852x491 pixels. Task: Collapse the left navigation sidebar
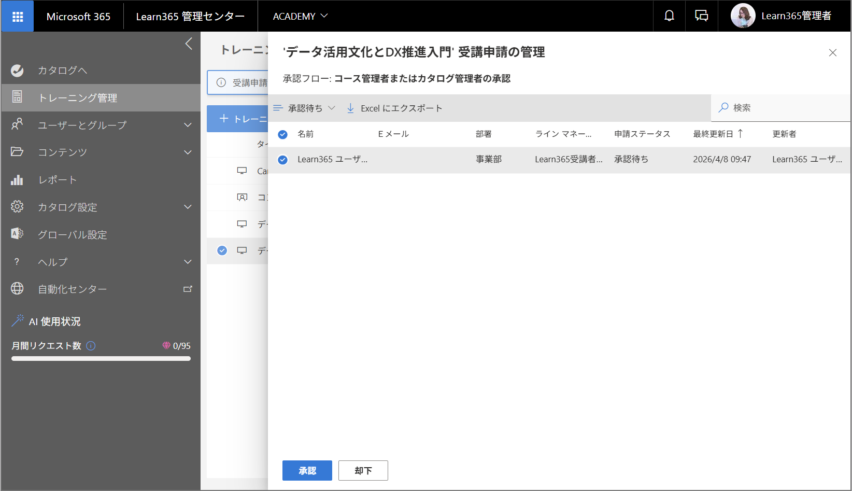(189, 44)
